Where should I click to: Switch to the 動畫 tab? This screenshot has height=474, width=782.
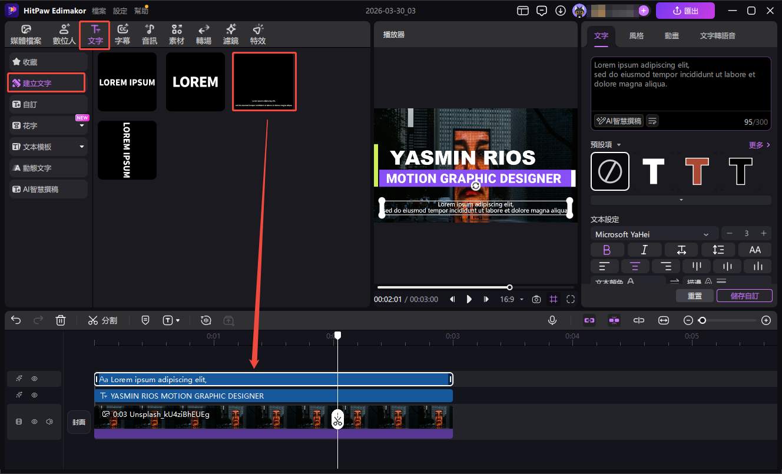[x=671, y=35]
